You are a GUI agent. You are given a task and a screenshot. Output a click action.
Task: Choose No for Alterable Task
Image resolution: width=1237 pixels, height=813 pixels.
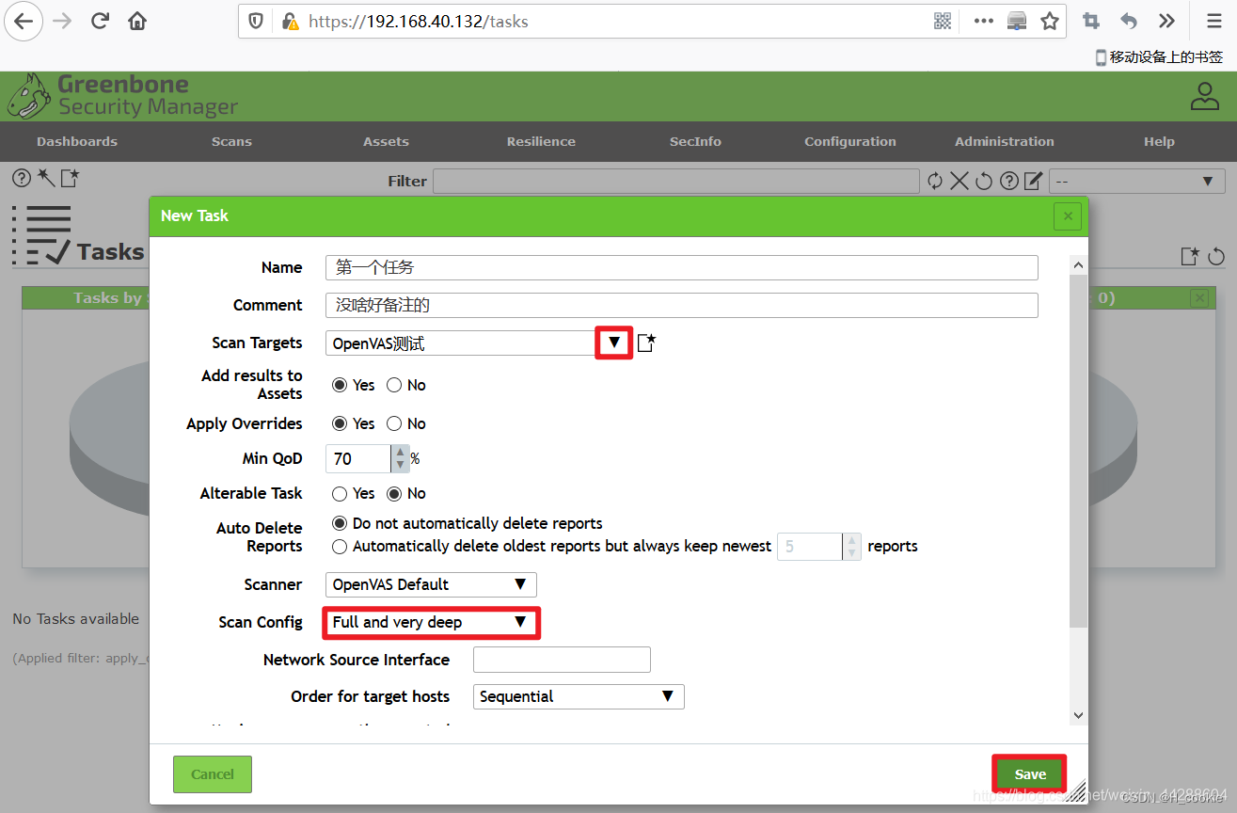tap(394, 493)
